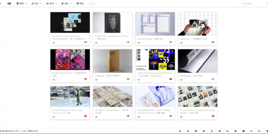
Task: Click the Armenia flag on Studio Mane Tatoulian card
Action: pos(85,79)
